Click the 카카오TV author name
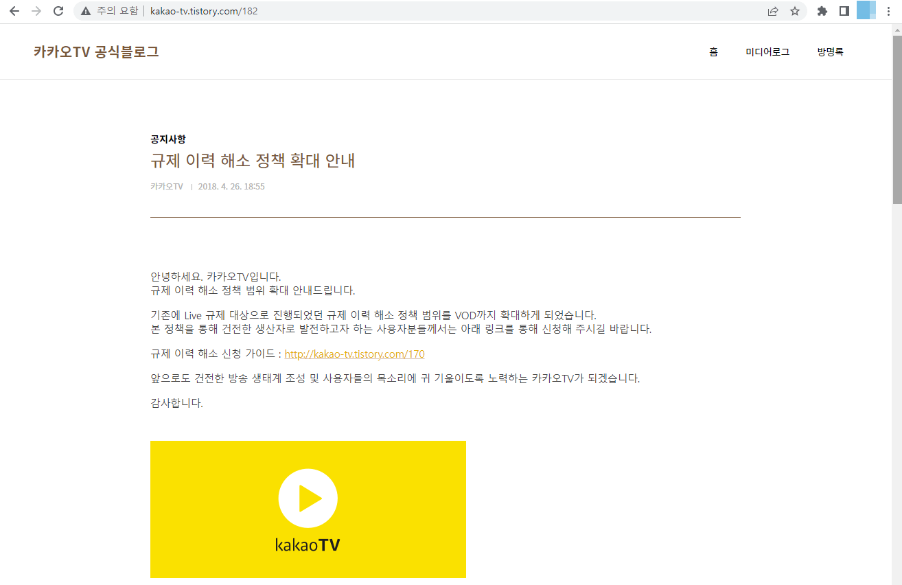 (166, 186)
